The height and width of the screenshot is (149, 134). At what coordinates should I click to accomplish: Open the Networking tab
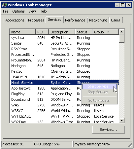(x=98, y=20)
